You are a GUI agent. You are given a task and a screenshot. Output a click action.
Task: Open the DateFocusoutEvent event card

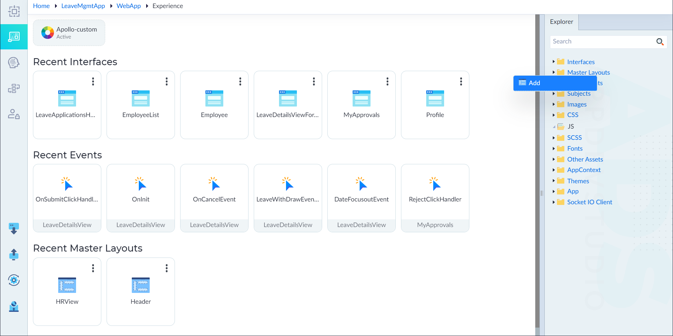coord(361,198)
